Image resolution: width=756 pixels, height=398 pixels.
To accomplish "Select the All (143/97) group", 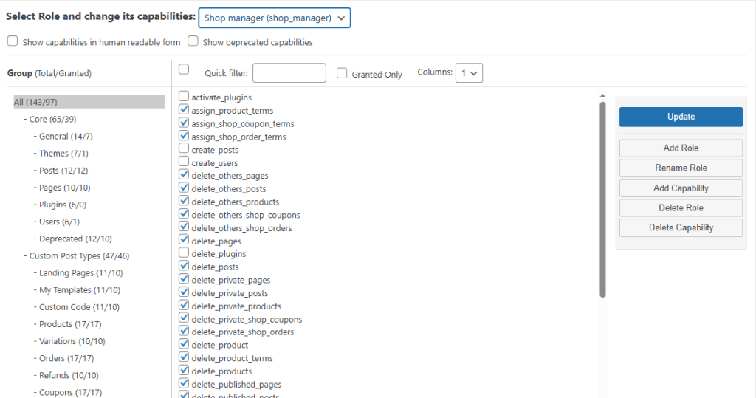I will click(89, 102).
